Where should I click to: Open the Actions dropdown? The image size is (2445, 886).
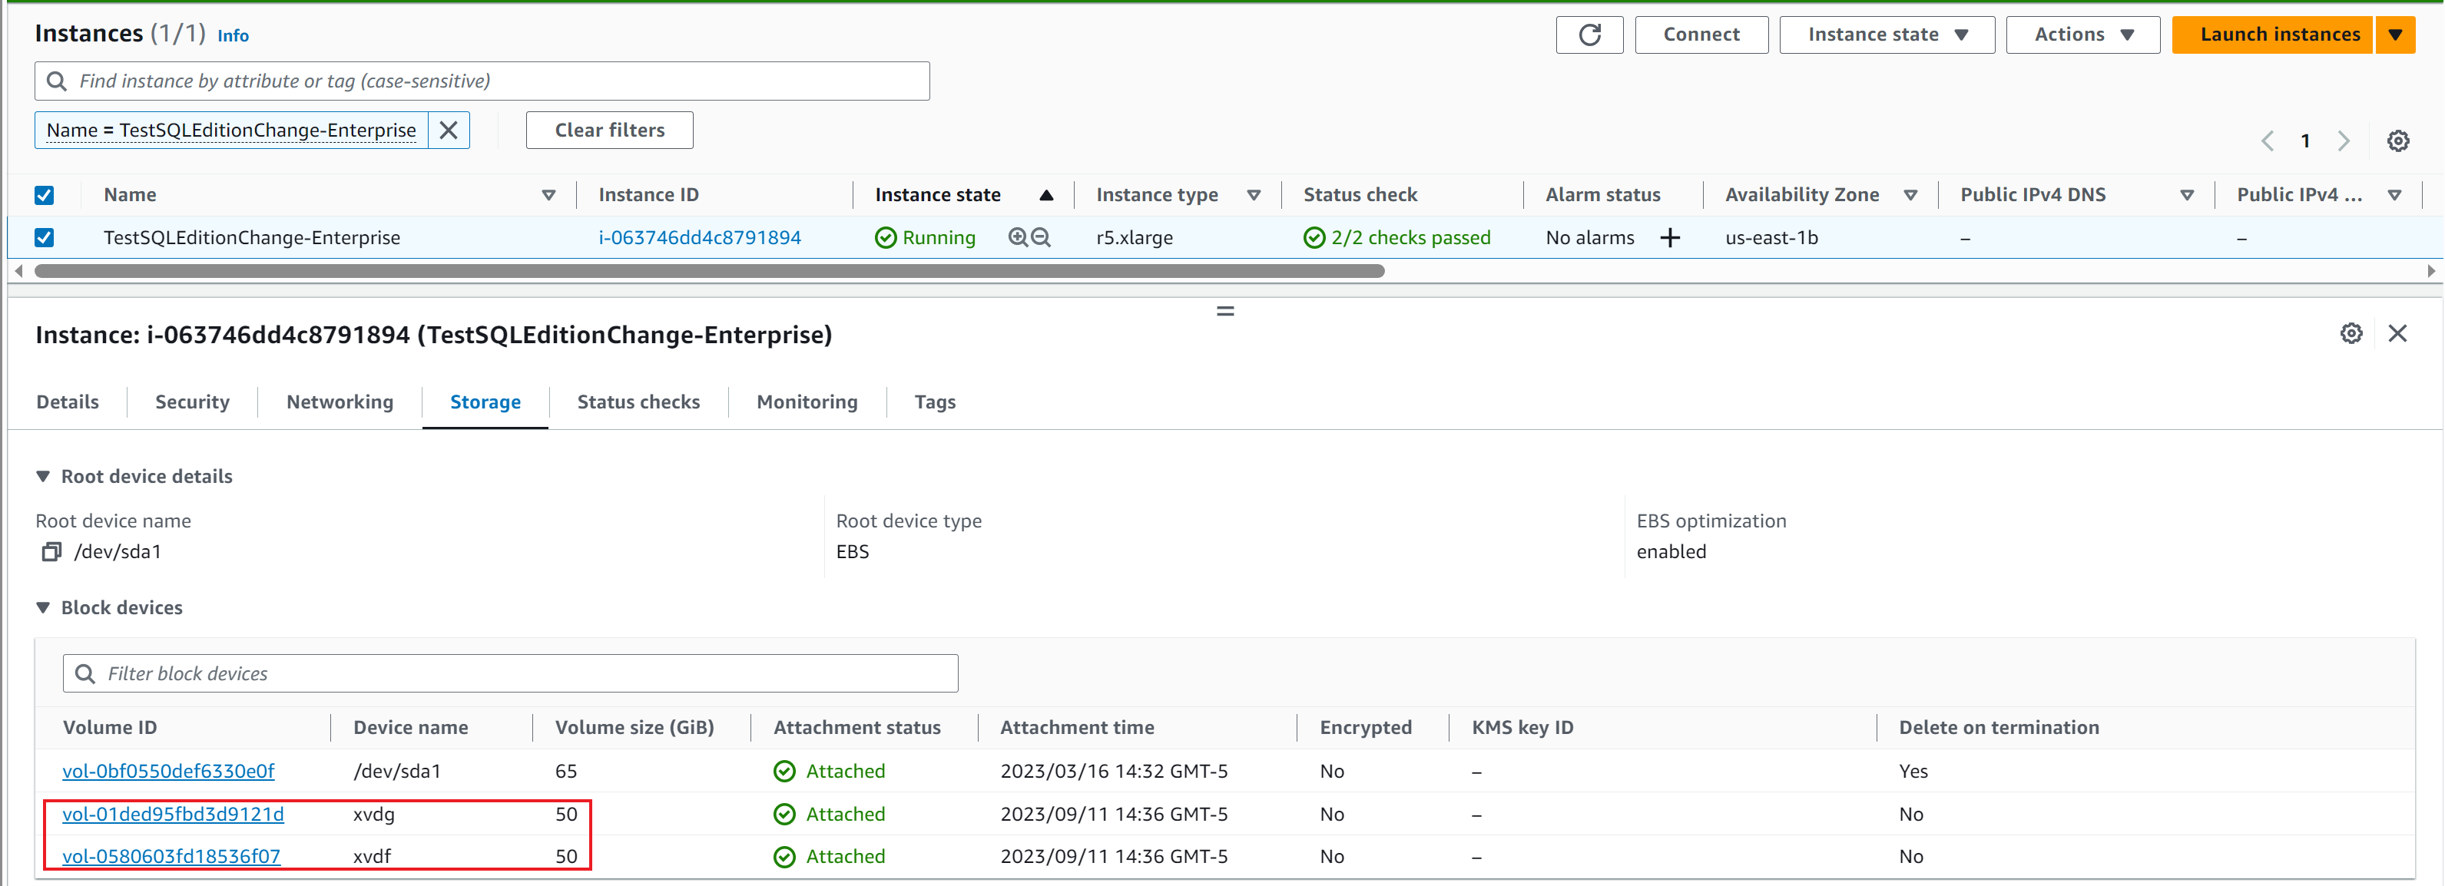[2081, 34]
